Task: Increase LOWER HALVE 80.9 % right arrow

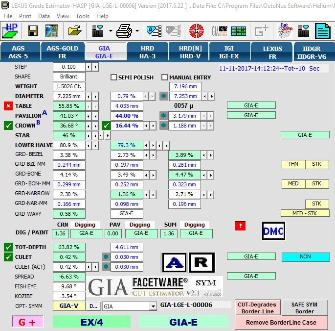Action: [95, 146]
